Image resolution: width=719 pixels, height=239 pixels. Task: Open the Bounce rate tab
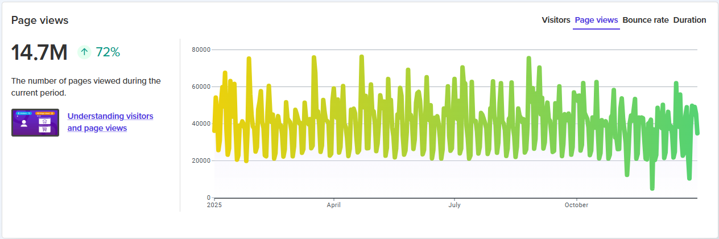[646, 20]
